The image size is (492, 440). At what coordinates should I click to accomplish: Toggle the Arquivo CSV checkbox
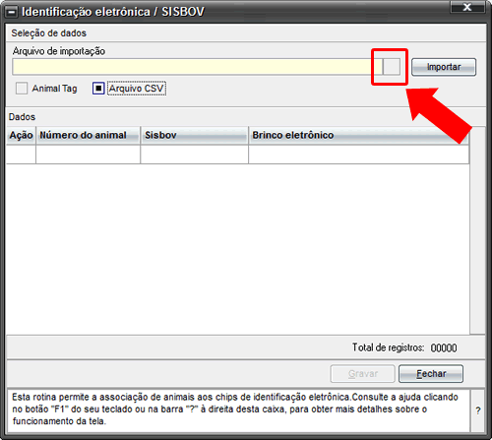pyautogui.click(x=98, y=89)
